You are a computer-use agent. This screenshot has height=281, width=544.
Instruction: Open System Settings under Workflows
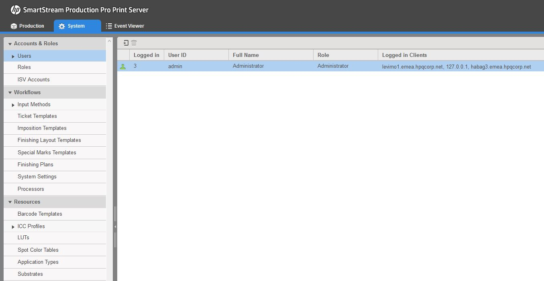[x=37, y=176]
